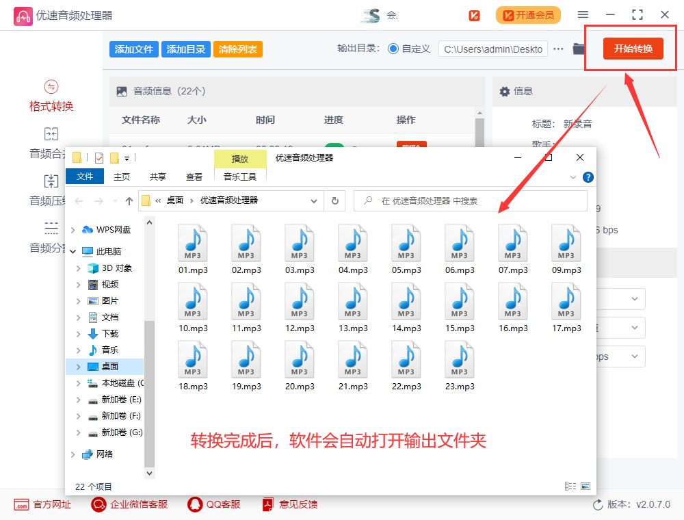This screenshot has height=520, width=684.
Task: Select the 自定义 output directory radio button
Action: [x=393, y=49]
